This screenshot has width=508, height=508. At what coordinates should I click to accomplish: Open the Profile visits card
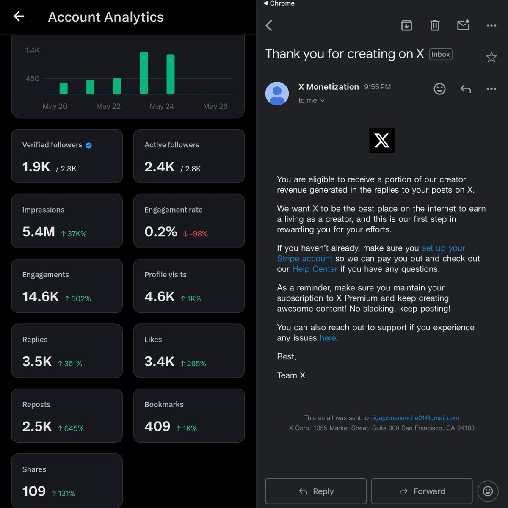(x=189, y=286)
